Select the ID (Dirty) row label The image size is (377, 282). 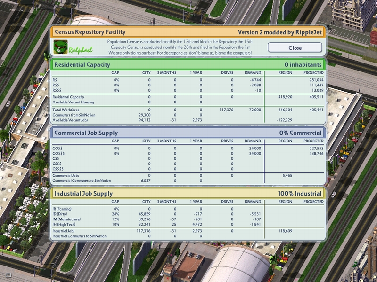pyautogui.click(x=60, y=214)
